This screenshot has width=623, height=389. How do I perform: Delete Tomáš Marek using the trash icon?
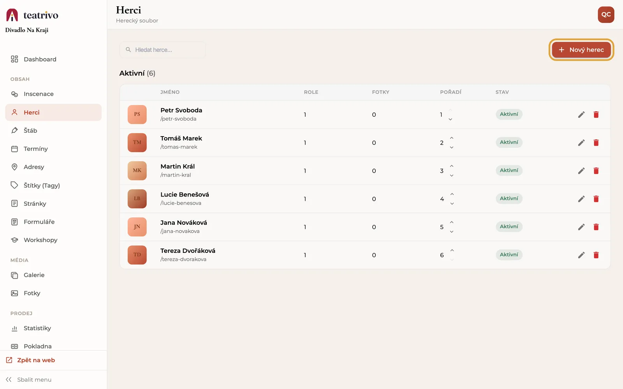click(x=596, y=142)
